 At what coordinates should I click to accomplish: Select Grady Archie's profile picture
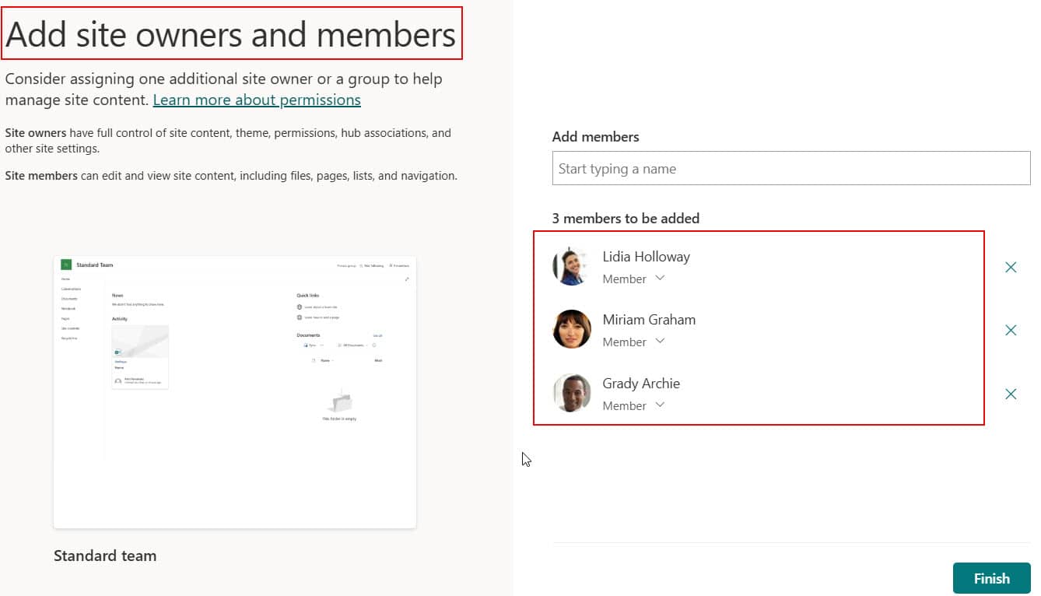point(572,394)
